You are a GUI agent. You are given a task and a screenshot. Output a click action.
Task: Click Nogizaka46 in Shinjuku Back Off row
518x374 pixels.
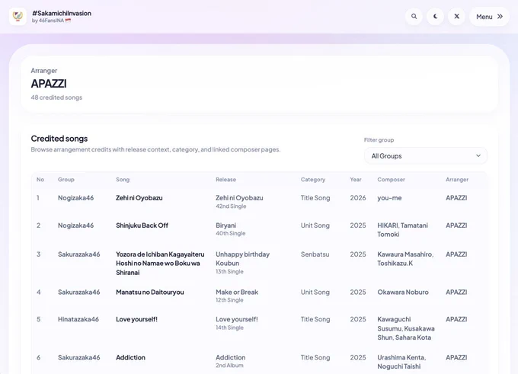click(x=75, y=225)
